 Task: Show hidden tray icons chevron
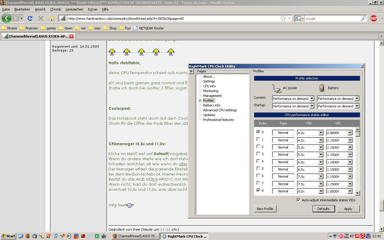coord(331,236)
